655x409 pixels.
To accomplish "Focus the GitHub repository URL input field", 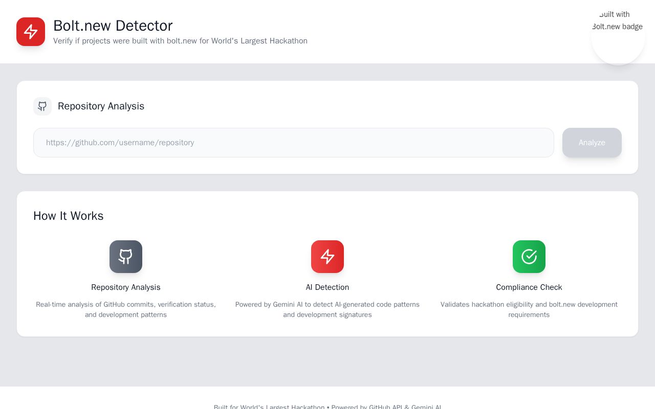I will pos(294,143).
